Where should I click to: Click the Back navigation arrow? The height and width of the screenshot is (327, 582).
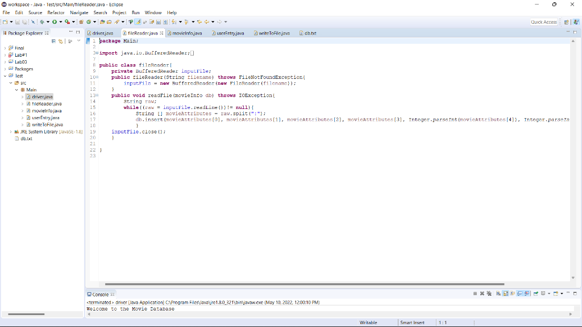tap(207, 22)
